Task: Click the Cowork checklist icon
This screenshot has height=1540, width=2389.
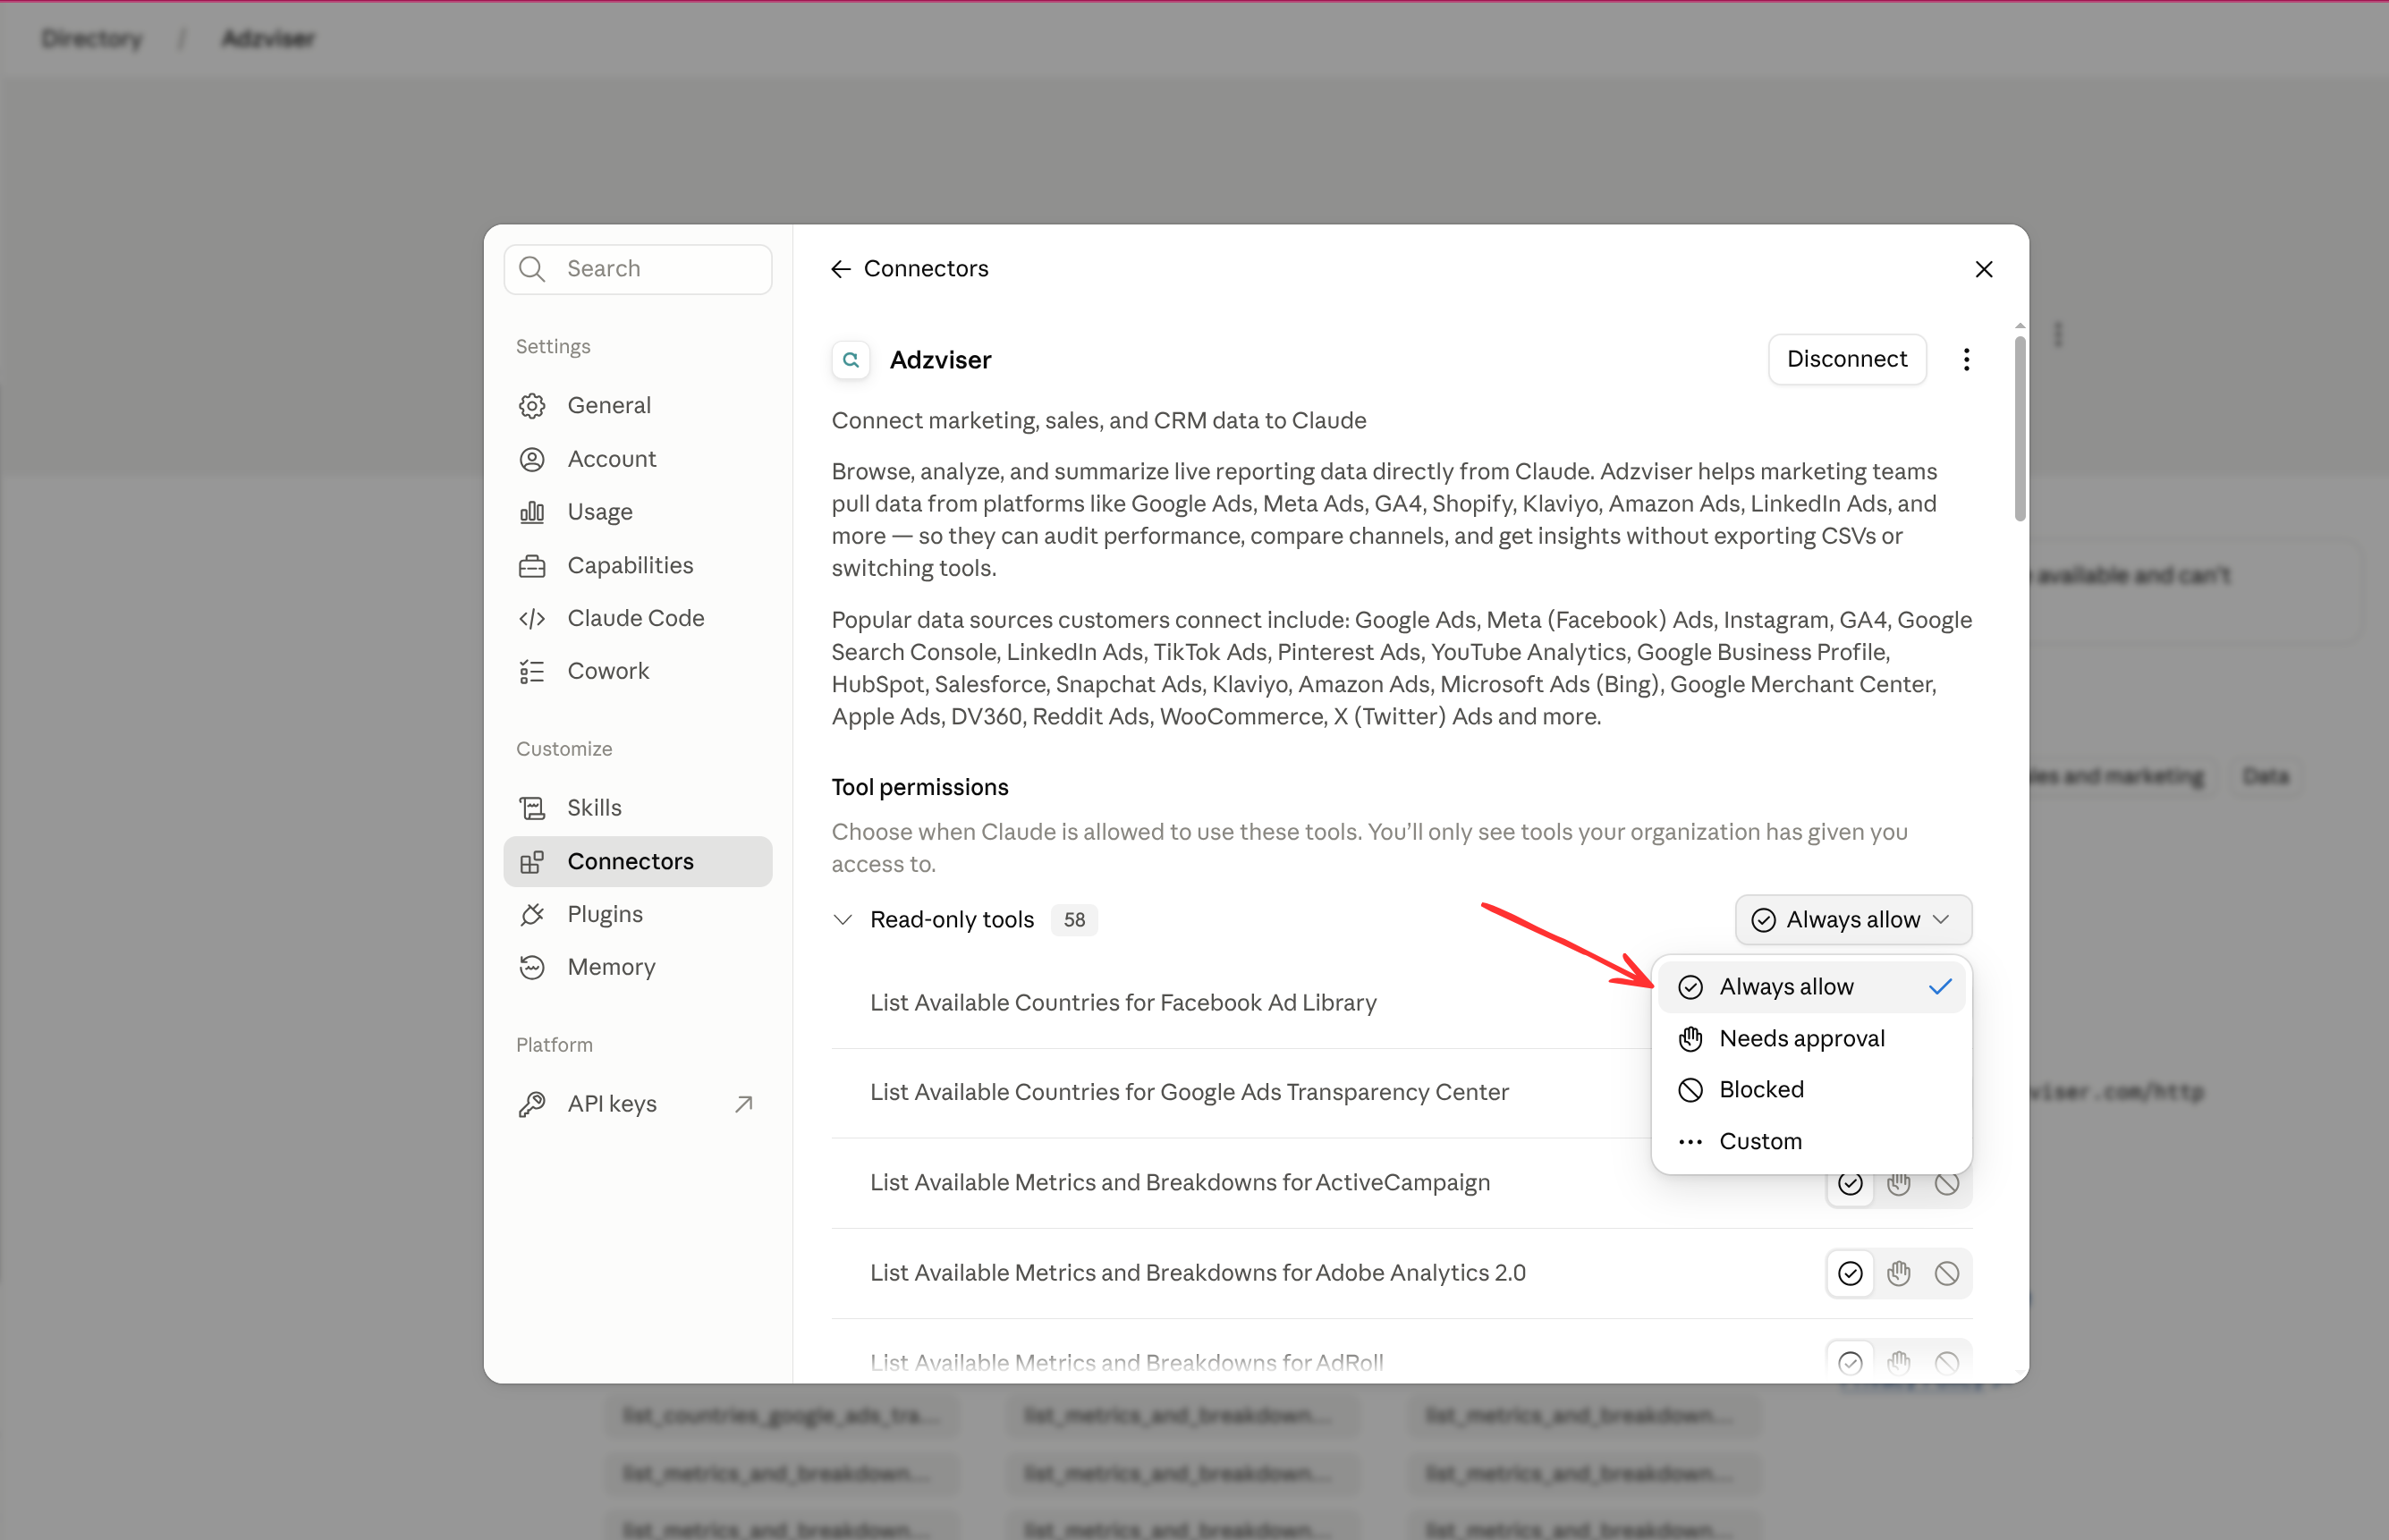Action: click(532, 672)
